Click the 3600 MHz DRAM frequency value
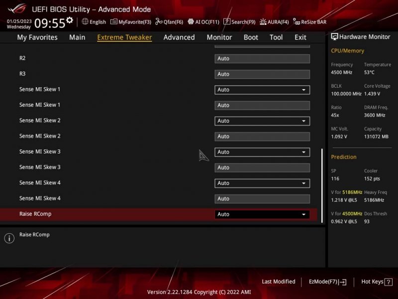The width and height of the screenshot is (398, 299). tap(375, 115)
